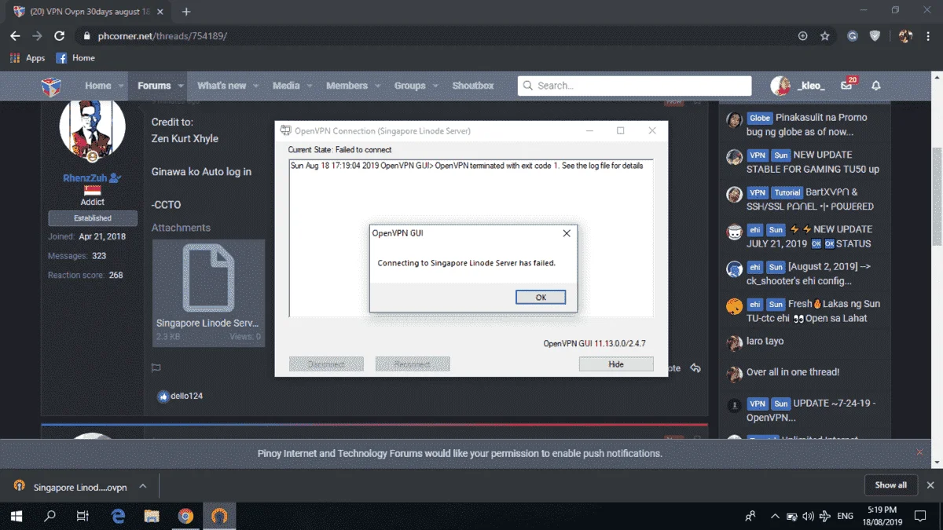Viewport: 943px width, 530px height.
Task: Launch Microsoft Edge from the taskbar
Action: 119,516
